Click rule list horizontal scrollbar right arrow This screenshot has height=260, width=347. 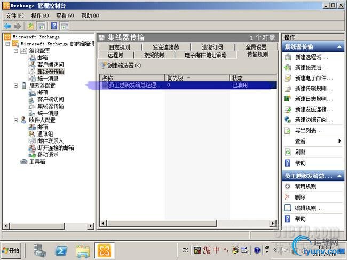[273, 223]
